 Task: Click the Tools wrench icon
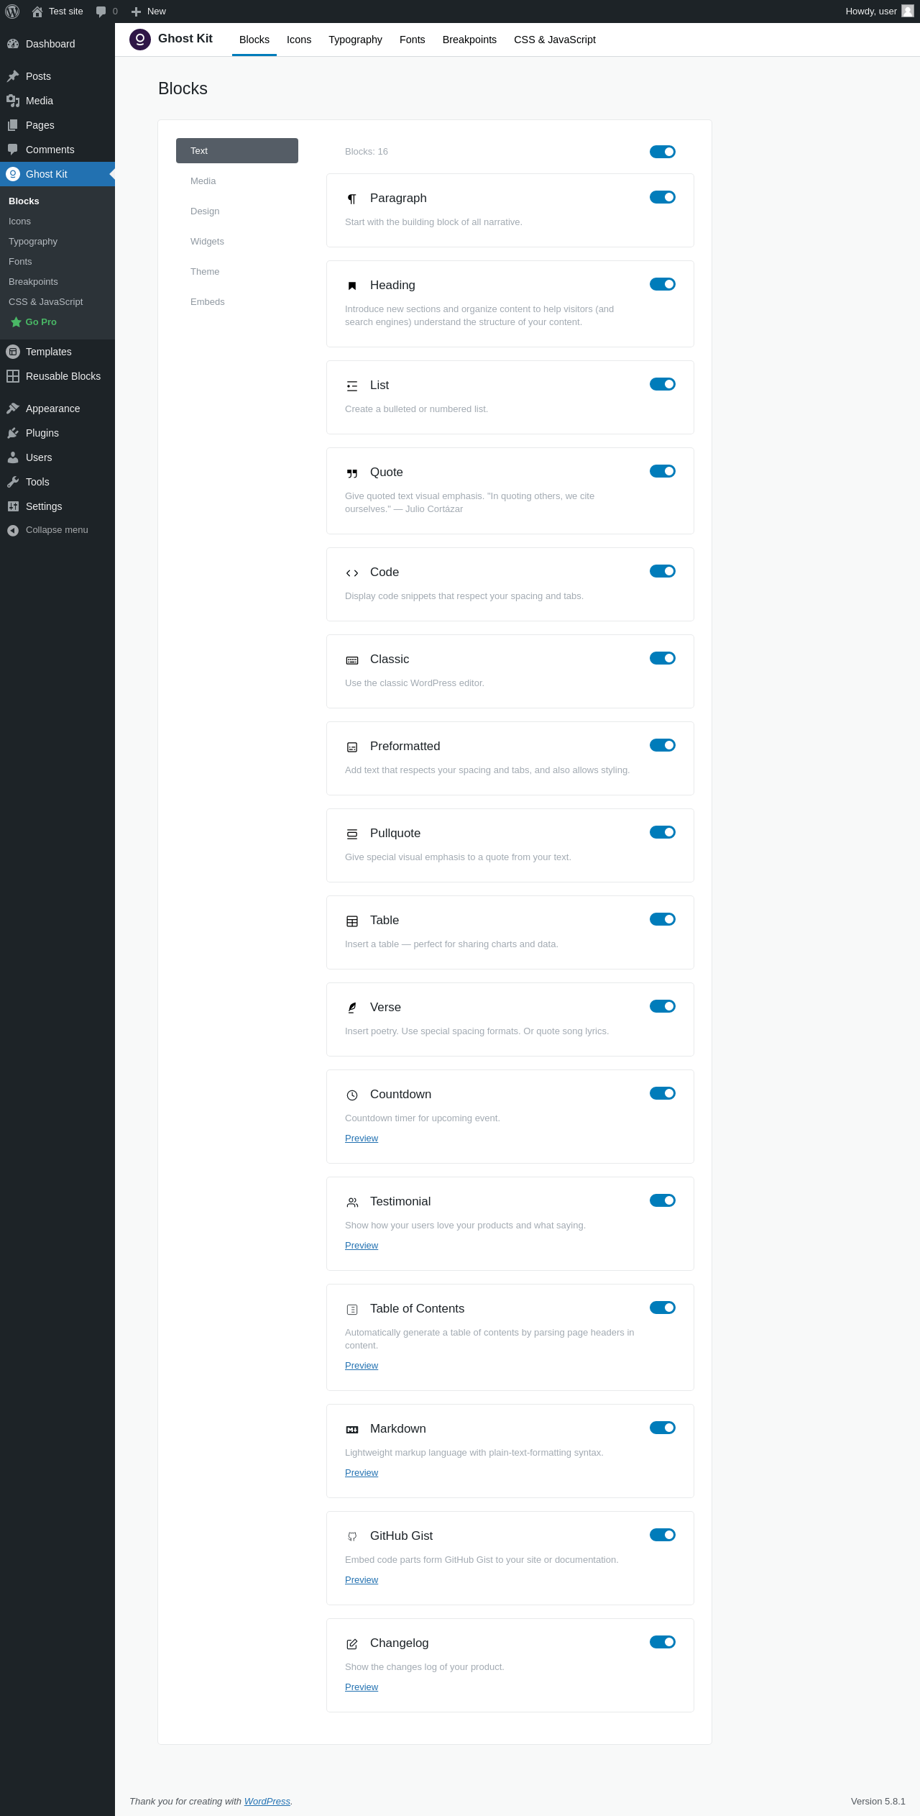click(x=13, y=482)
